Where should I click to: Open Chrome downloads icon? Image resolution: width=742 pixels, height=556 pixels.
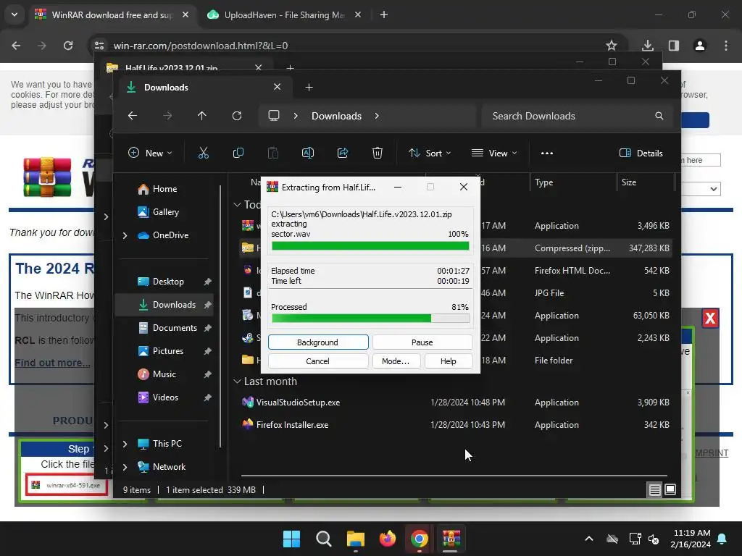(647, 46)
